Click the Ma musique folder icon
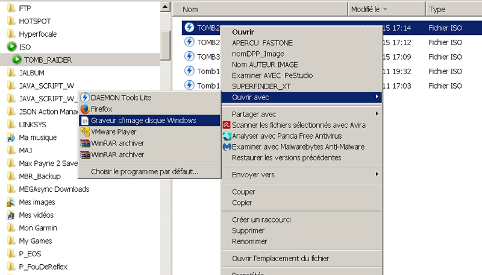 [11, 137]
